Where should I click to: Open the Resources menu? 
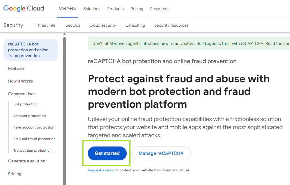[159, 9]
